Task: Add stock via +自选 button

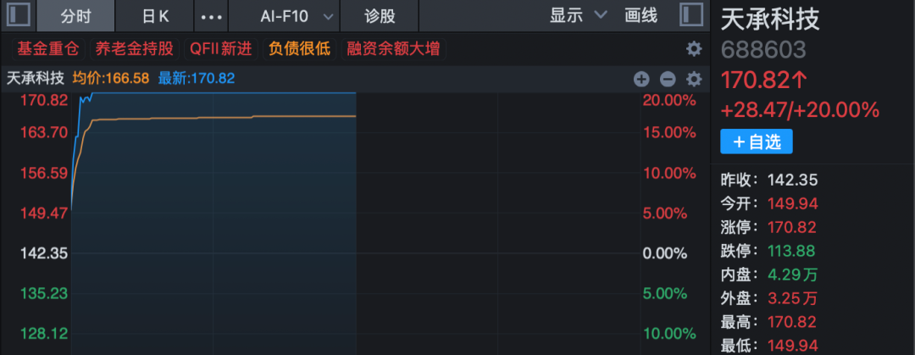Action: point(757,141)
